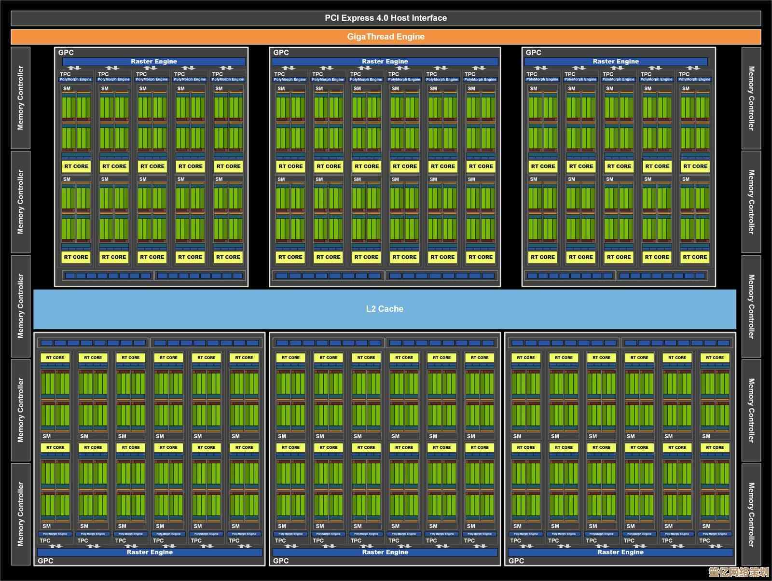
Task: Click the GPC label of the top-left cluster
Action: 66,53
